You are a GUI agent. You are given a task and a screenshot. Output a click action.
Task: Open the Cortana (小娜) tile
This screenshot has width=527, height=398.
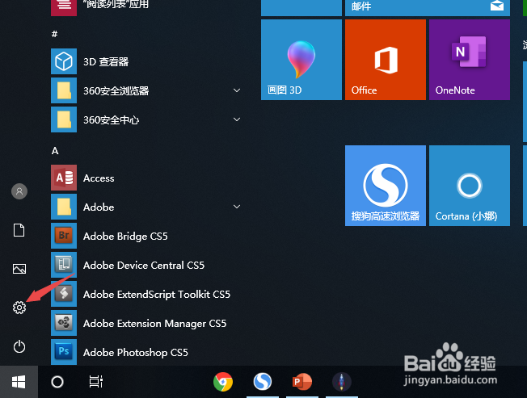[x=469, y=186]
